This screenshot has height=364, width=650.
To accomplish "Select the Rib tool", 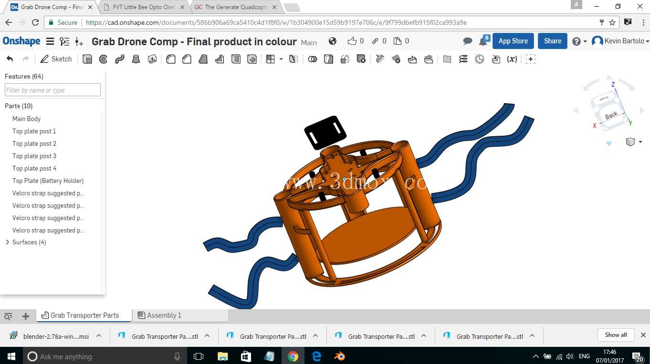I will tap(220, 59).
